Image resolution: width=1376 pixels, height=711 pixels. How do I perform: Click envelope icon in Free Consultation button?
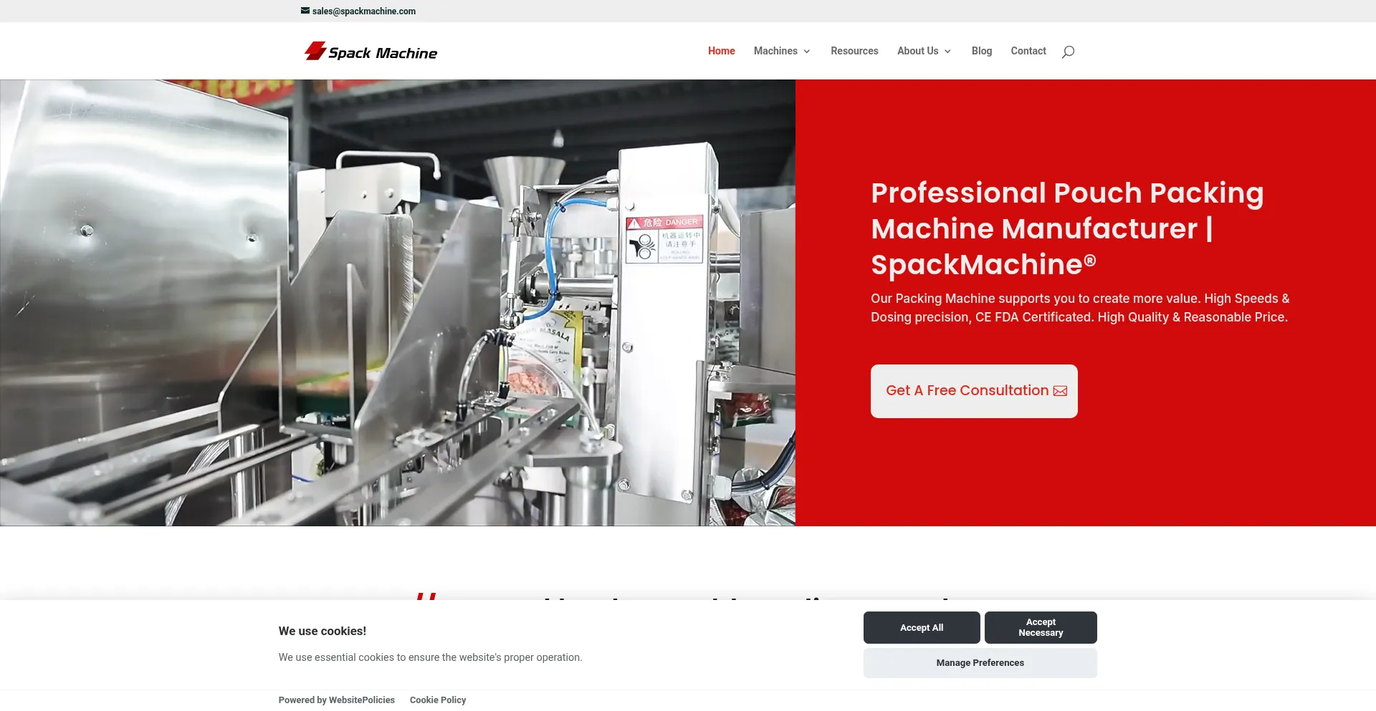point(1061,391)
